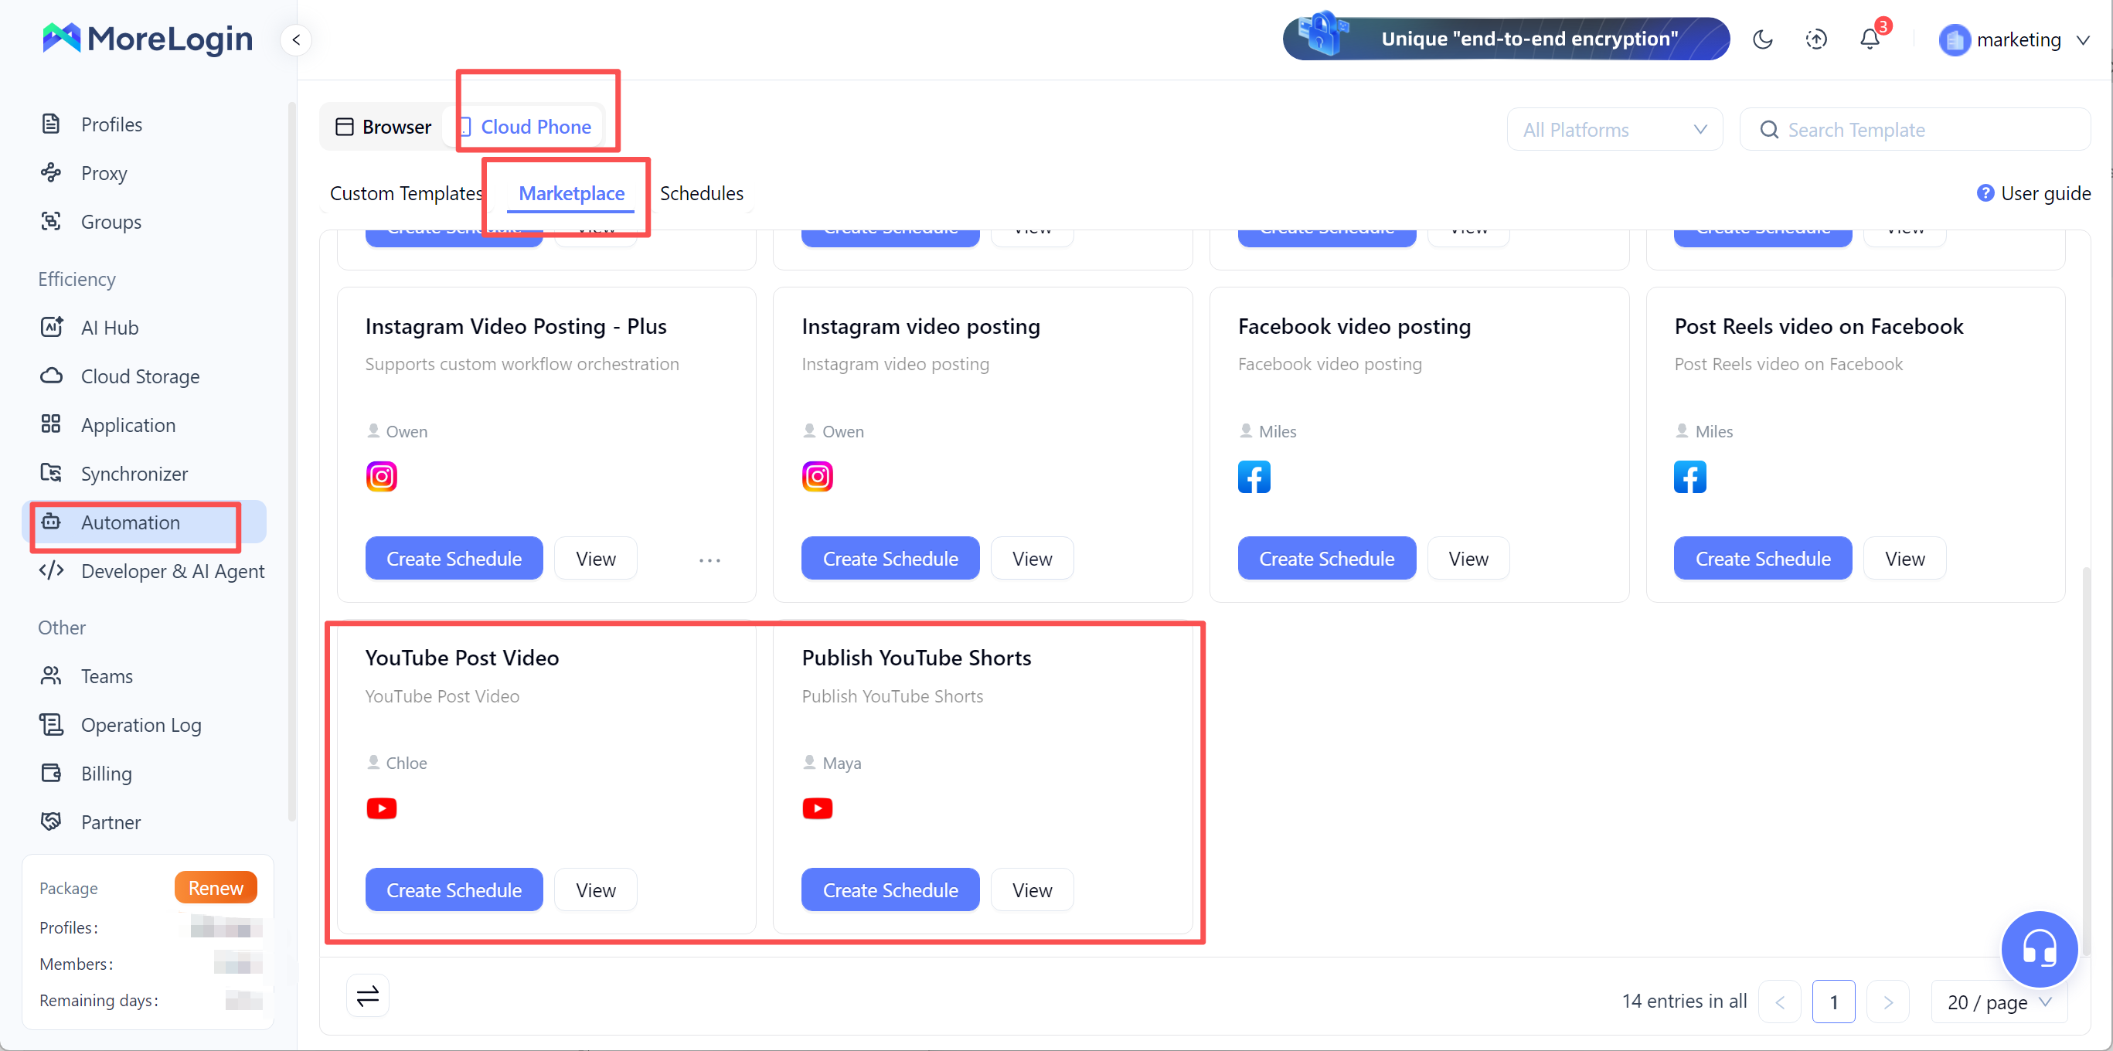Toggle dark mode moon icon

1763,39
